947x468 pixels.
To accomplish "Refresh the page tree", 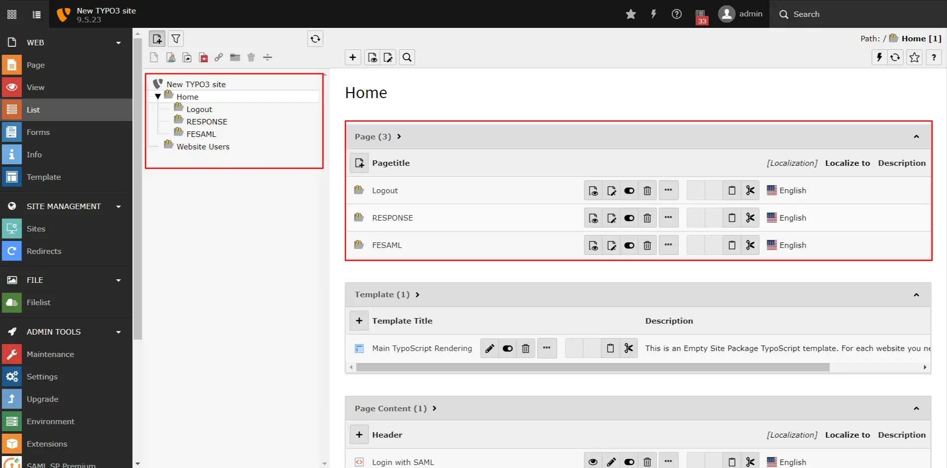I will point(316,38).
